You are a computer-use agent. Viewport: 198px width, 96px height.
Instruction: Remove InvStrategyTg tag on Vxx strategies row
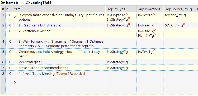pyautogui.click(x=129, y=61)
